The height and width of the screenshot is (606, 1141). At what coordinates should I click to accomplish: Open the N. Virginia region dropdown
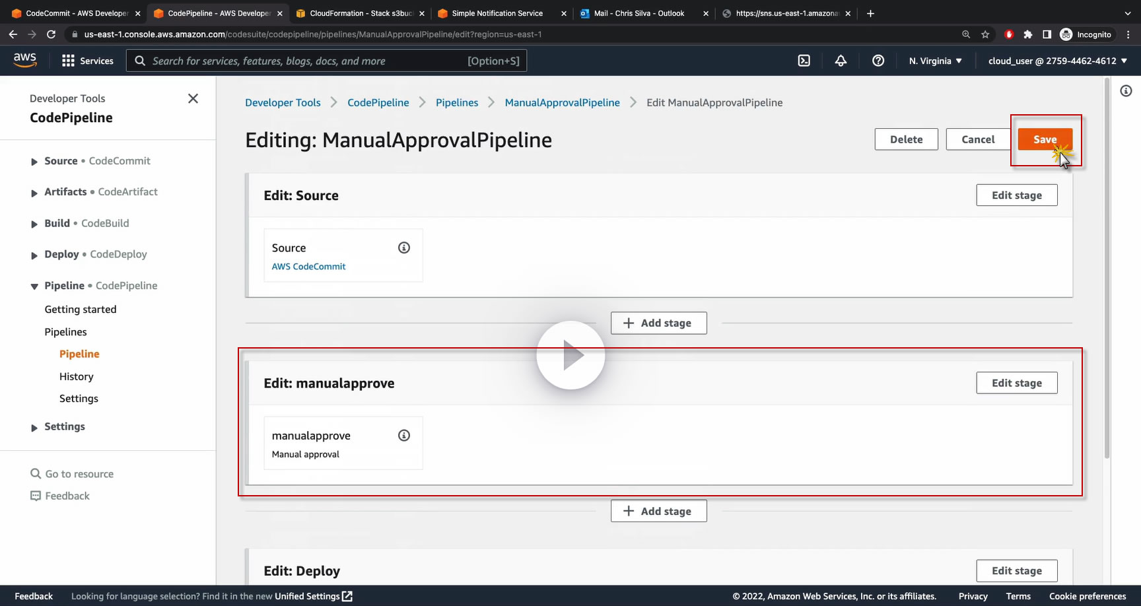tap(935, 61)
